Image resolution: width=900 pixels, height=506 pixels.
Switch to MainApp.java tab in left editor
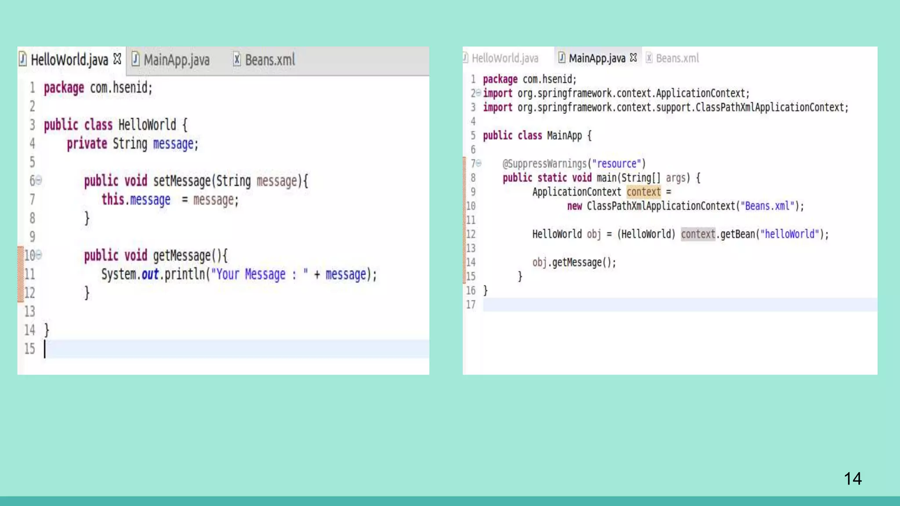click(176, 60)
